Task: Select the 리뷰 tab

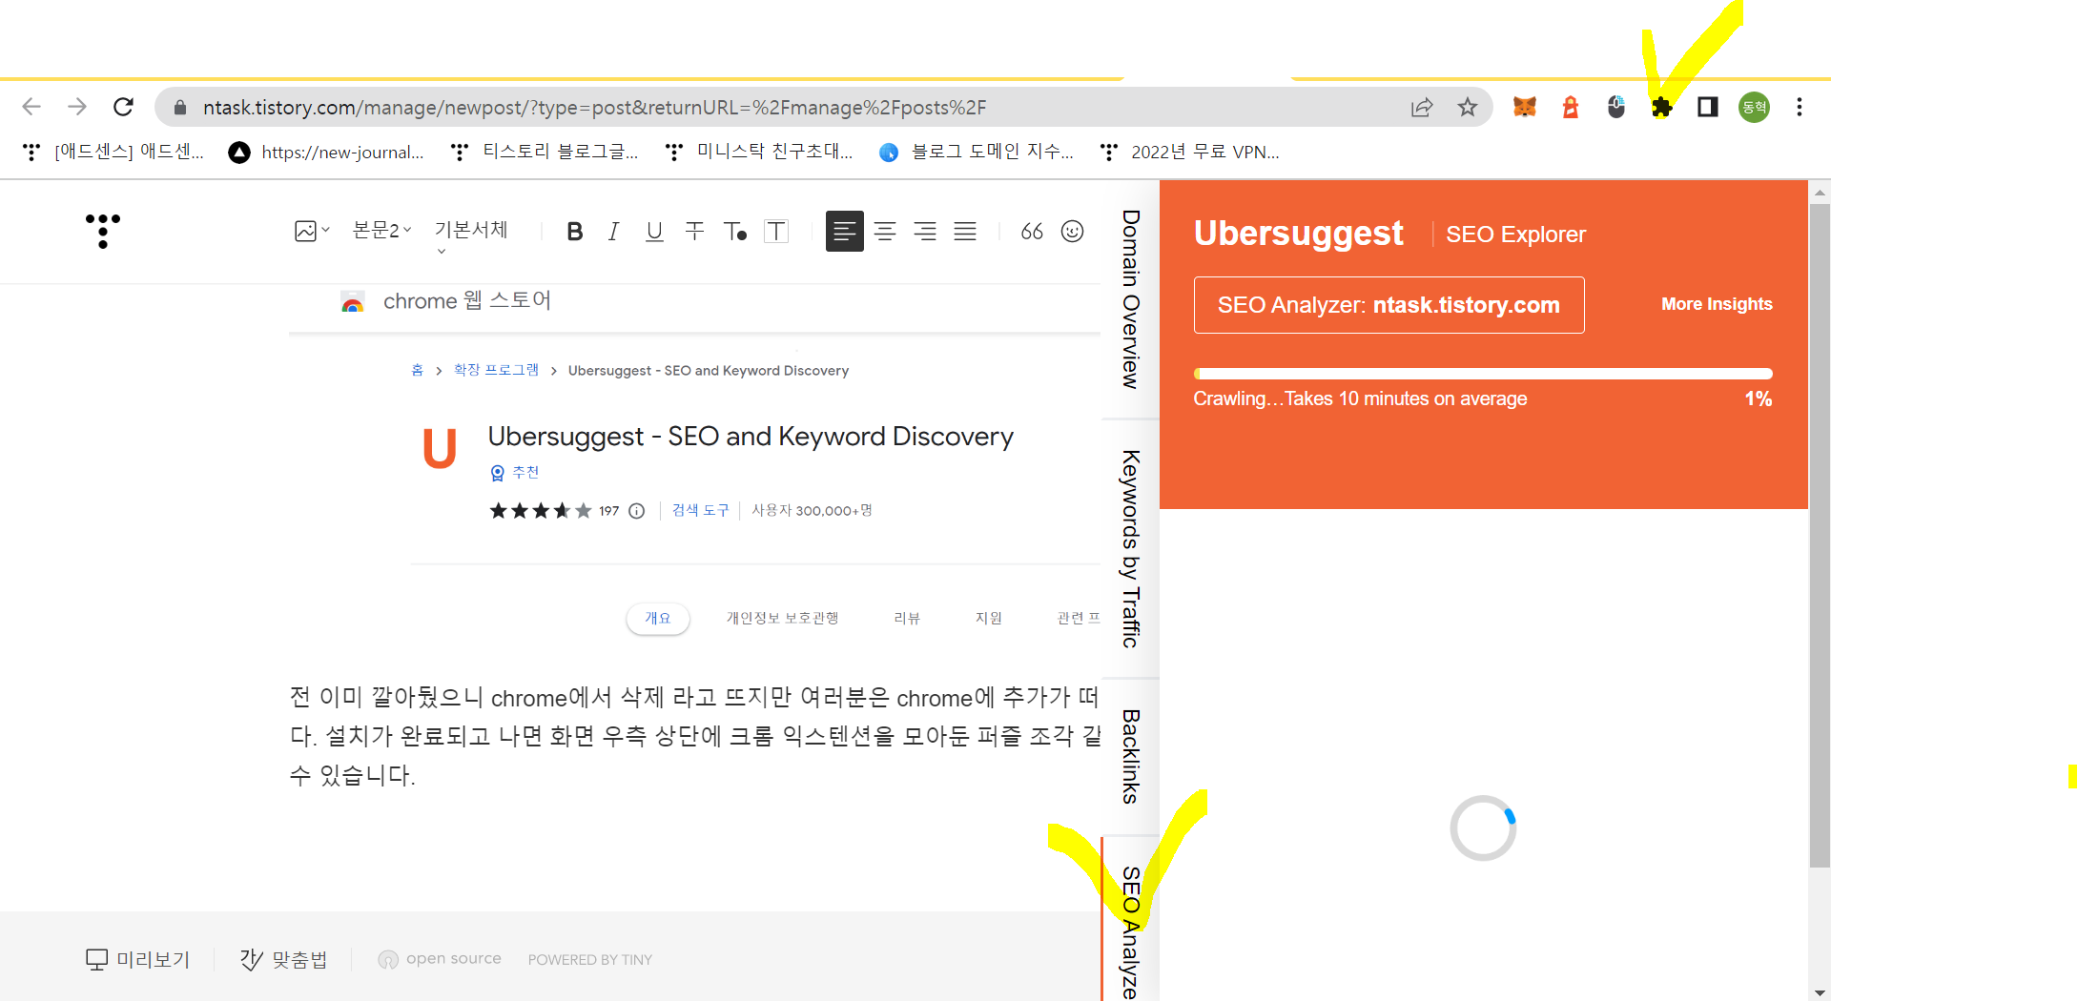Action: click(x=907, y=618)
